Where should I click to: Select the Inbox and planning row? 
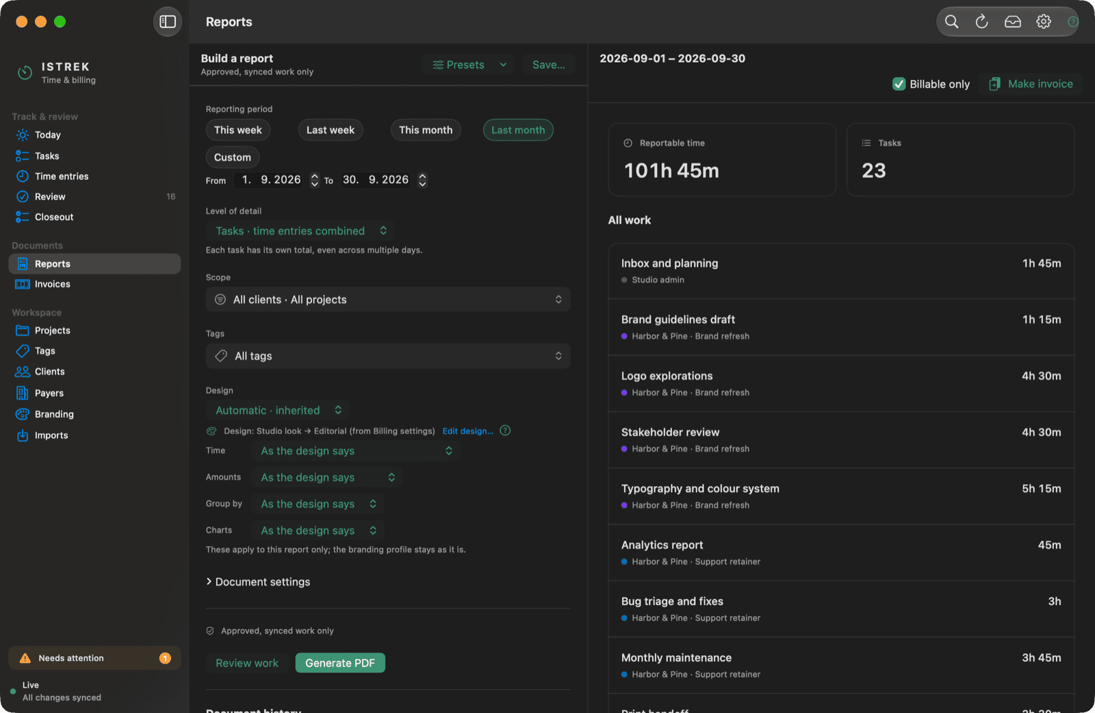tap(841, 271)
